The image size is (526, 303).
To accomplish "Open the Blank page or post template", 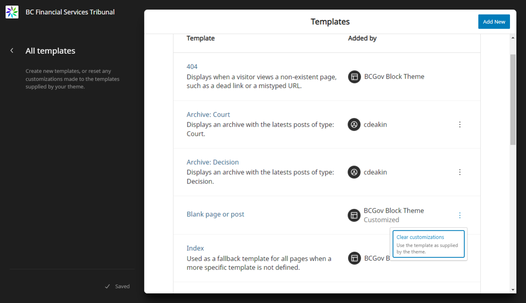I will tap(215, 214).
